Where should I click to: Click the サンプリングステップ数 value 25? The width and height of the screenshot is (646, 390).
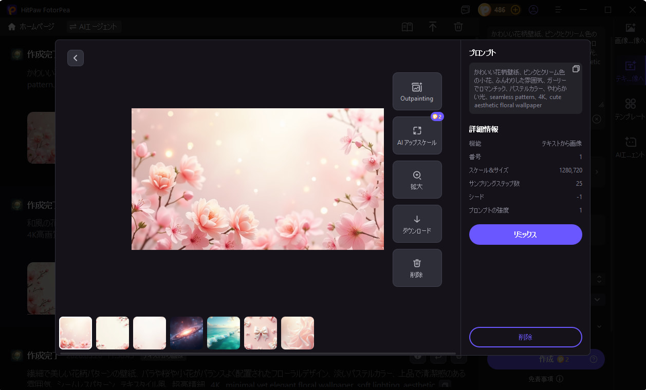(x=579, y=183)
